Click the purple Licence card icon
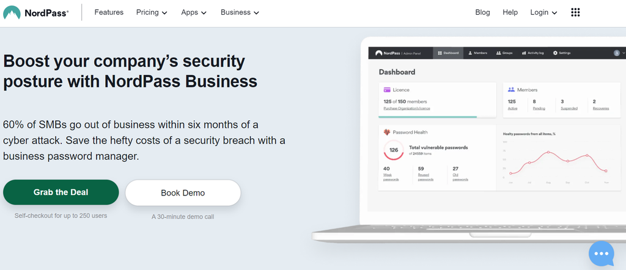Image resolution: width=626 pixels, height=270 pixels. [x=386, y=90]
